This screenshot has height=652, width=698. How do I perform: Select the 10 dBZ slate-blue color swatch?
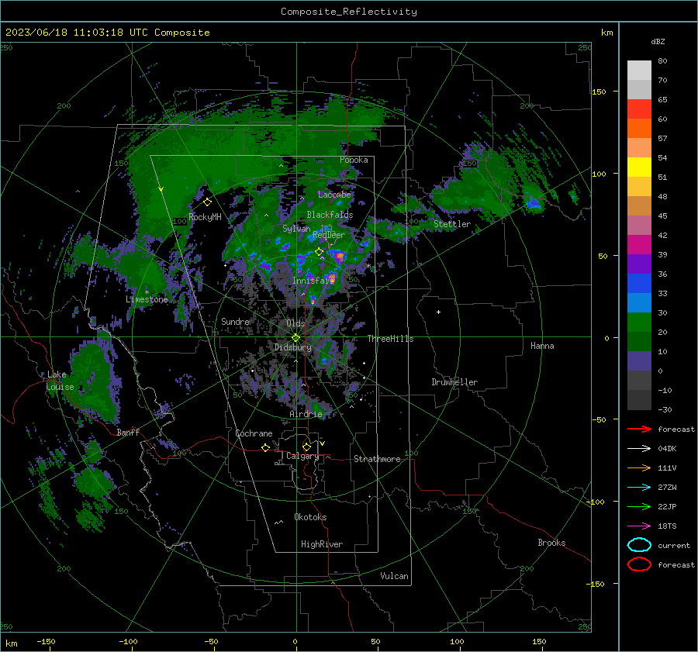coord(639,361)
